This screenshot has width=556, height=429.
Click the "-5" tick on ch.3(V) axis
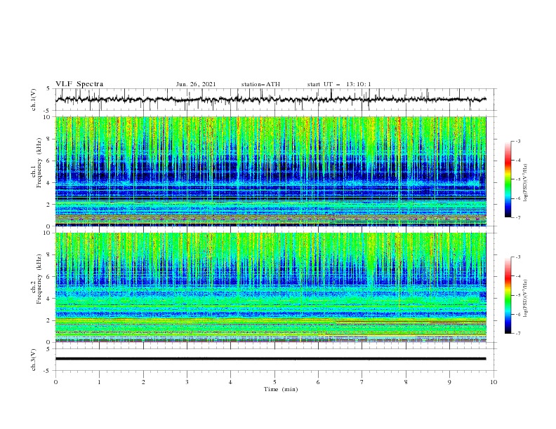point(47,371)
